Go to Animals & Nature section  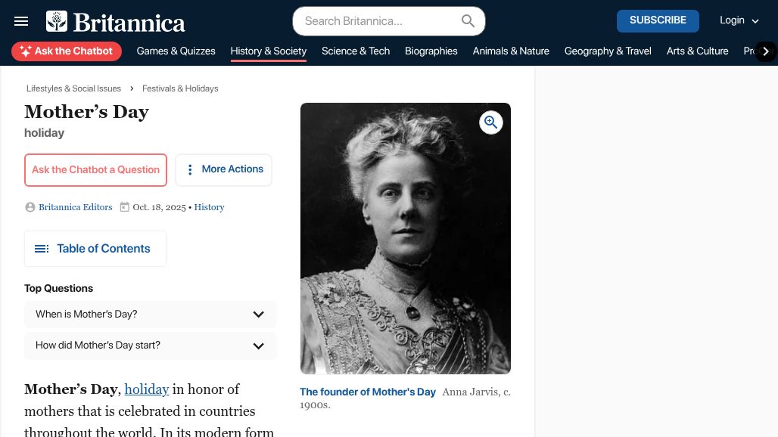[511, 51]
